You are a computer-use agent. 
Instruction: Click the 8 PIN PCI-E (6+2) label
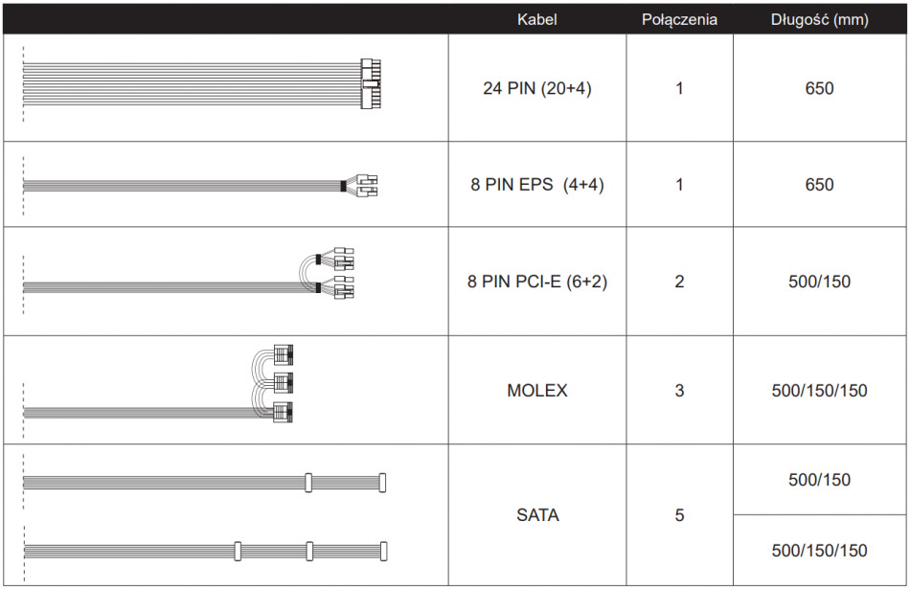pyautogui.click(x=536, y=282)
